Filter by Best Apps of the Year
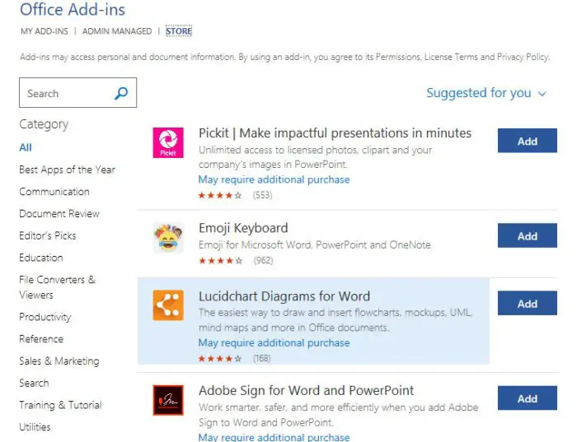 67,170
